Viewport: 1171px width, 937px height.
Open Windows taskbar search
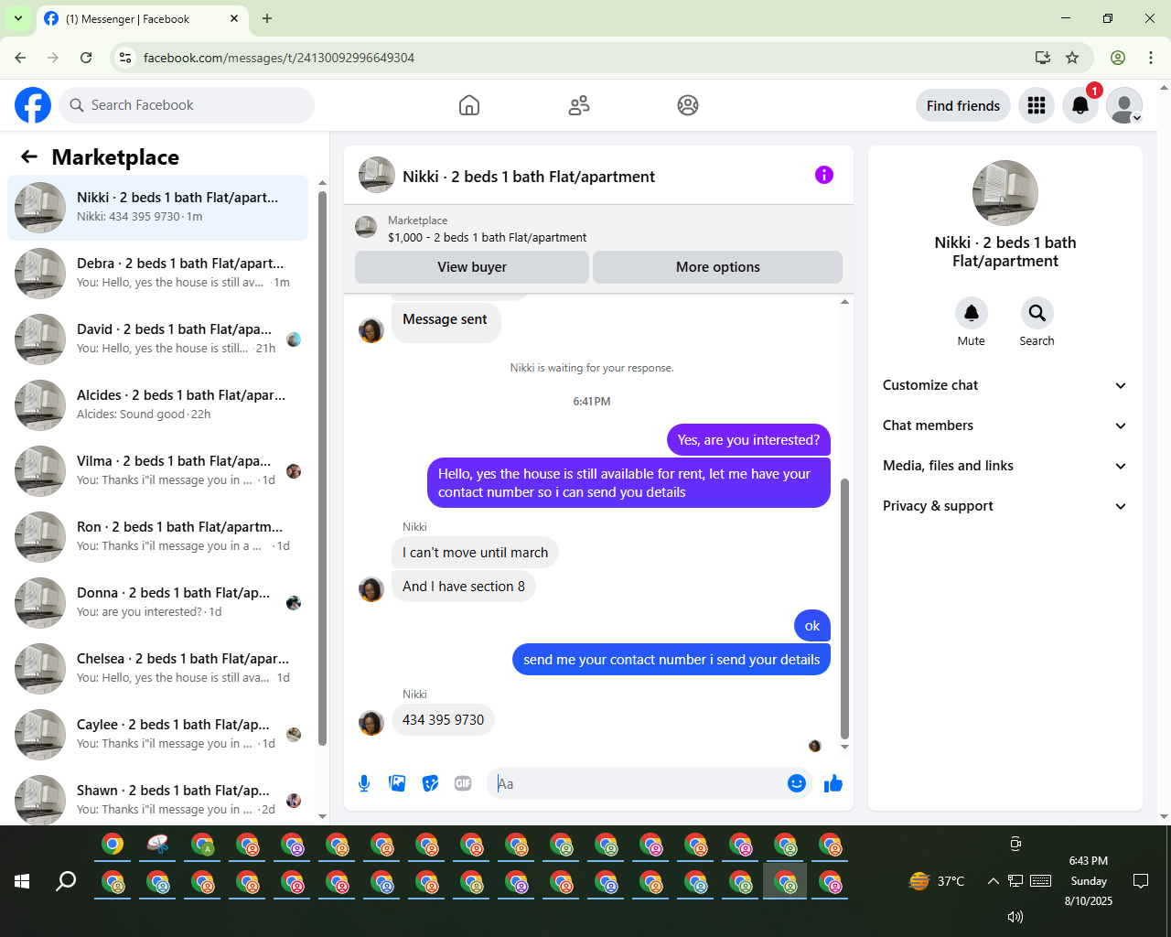66,881
